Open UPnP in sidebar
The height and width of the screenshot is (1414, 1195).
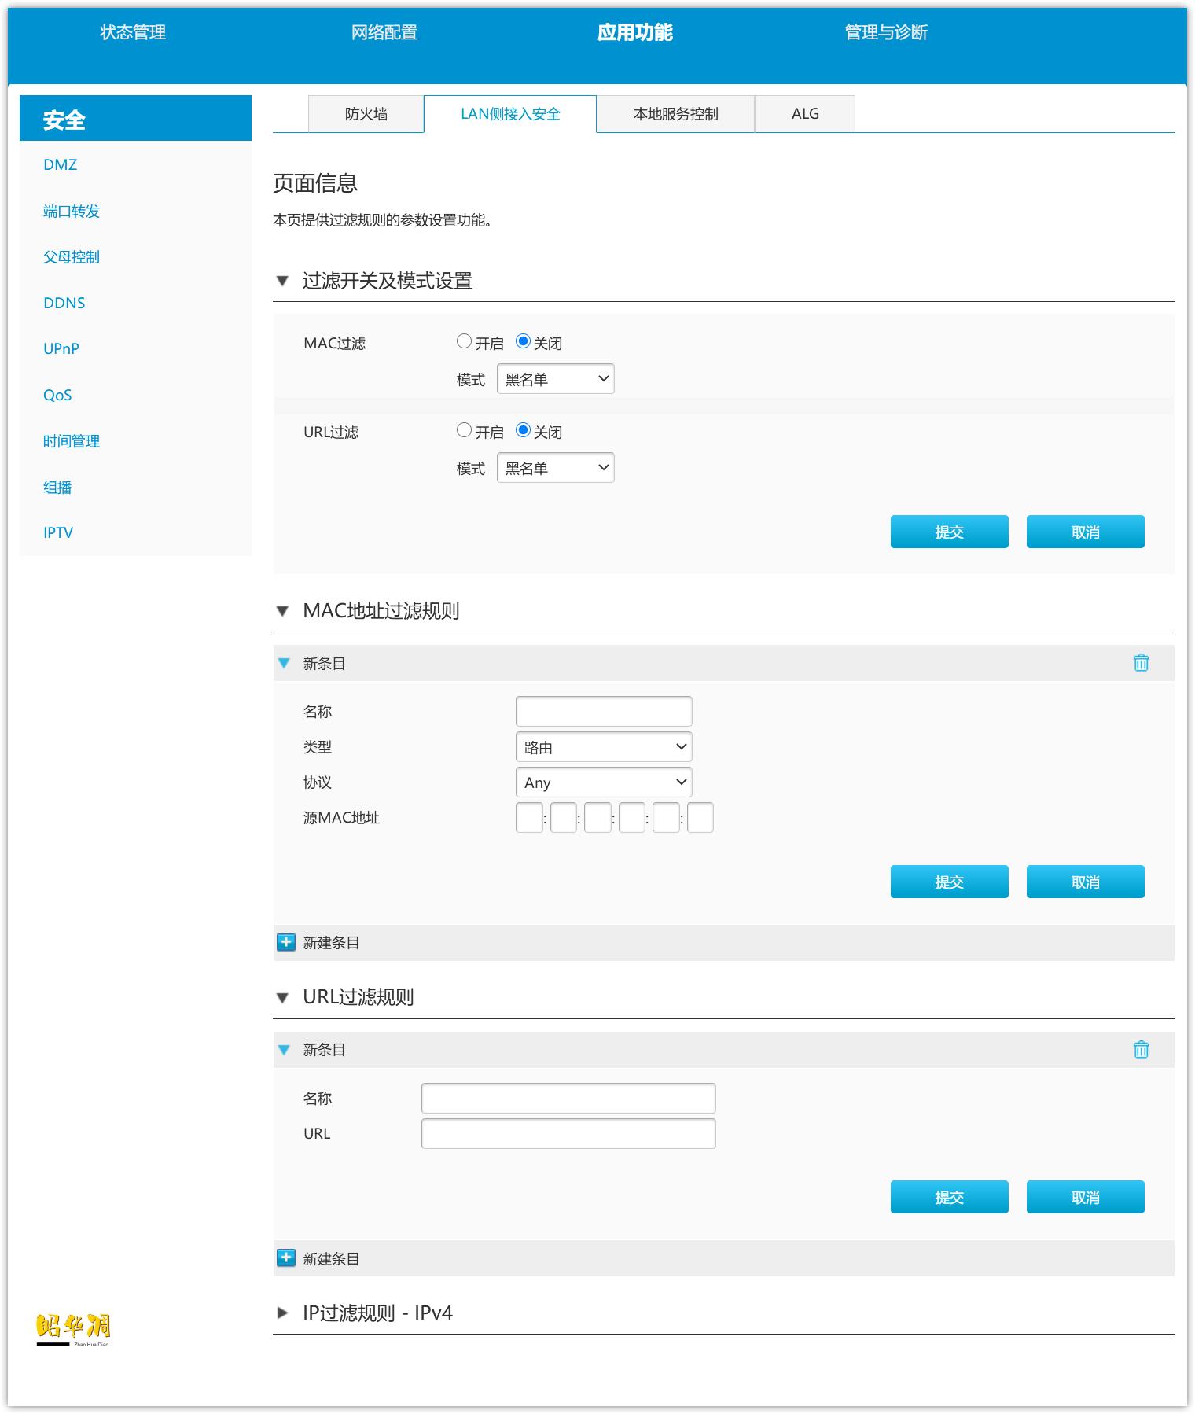pyautogui.click(x=61, y=348)
